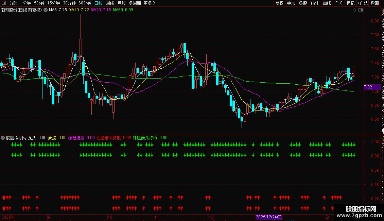The height and width of the screenshot is (221, 384).
Task: Toggle the left sidebar panel icon
Action: click(4, 3)
